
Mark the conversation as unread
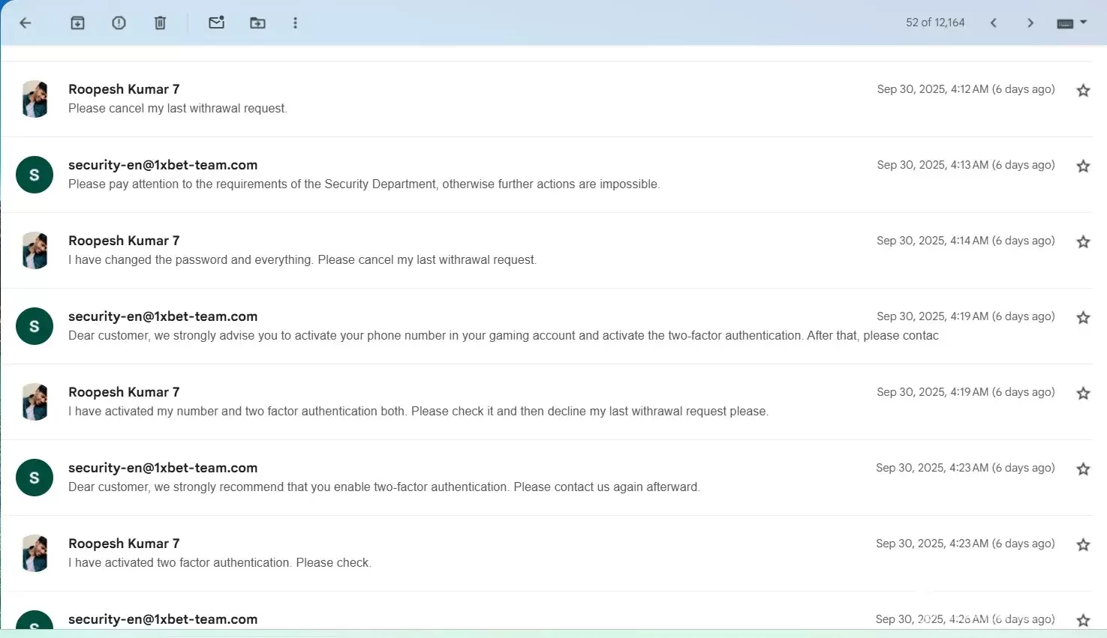click(216, 23)
